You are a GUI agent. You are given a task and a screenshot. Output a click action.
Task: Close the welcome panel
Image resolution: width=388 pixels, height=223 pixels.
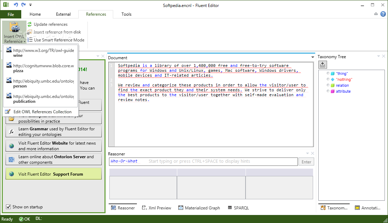103,56
